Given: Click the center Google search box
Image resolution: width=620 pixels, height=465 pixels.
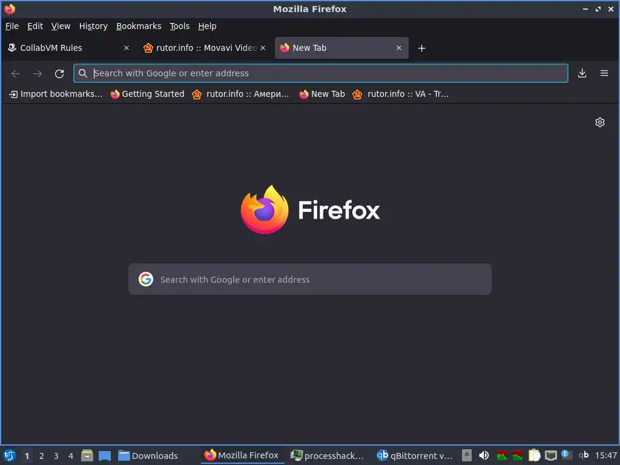Looking at the screenshot, I should click(310, 279).
